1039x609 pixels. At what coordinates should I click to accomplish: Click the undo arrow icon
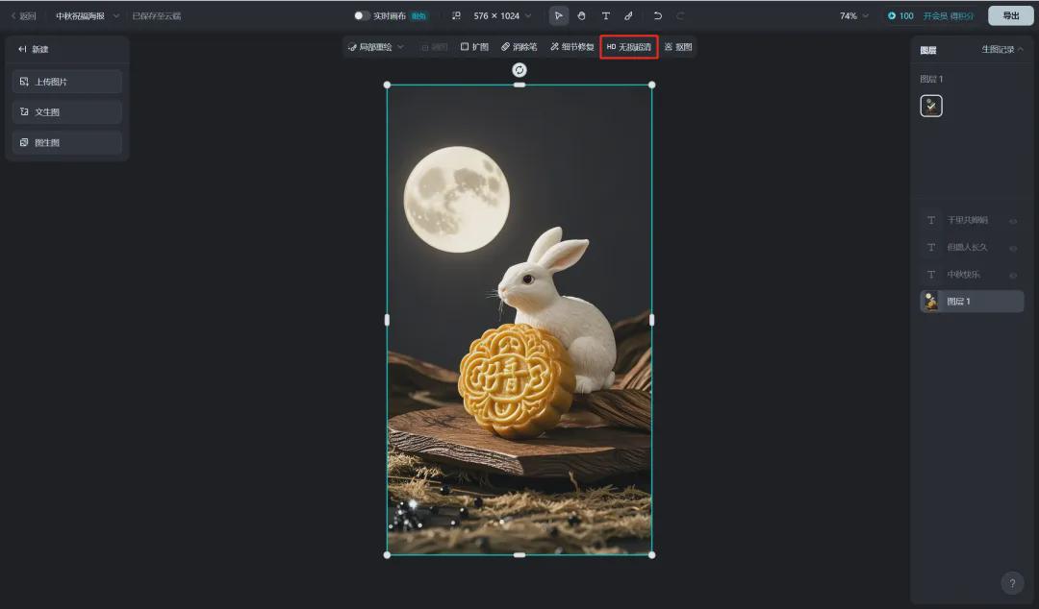(656, 15)
